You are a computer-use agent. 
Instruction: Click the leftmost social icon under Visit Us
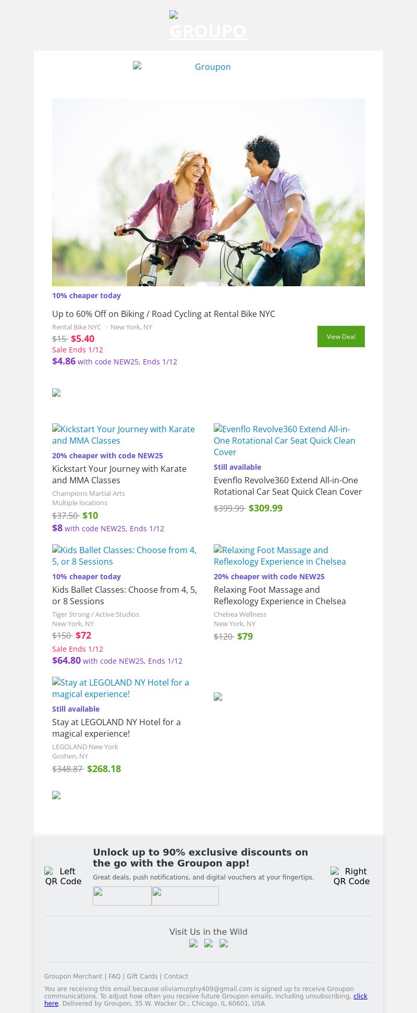click(x=193, y=943)
